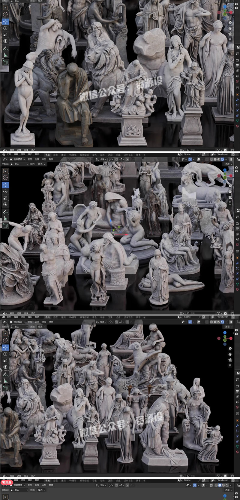Open Modifiers wrench tab in first window properties

point(237,100)
